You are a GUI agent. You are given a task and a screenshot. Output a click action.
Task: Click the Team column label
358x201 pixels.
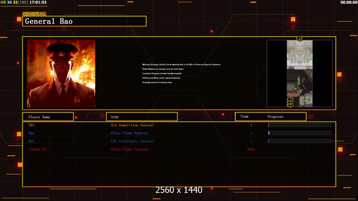click(x=244, y=116)
